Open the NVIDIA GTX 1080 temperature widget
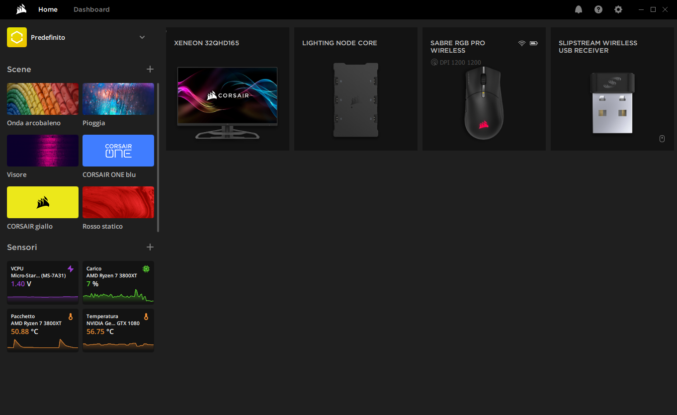 click(x=118, y=331)
